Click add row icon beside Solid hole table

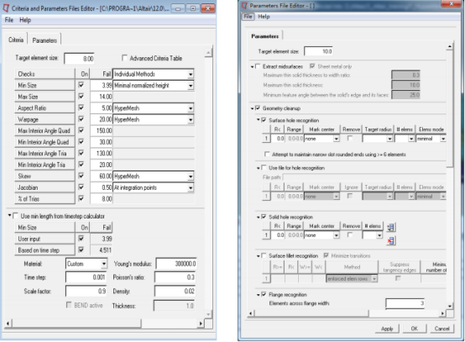point(391,228)
